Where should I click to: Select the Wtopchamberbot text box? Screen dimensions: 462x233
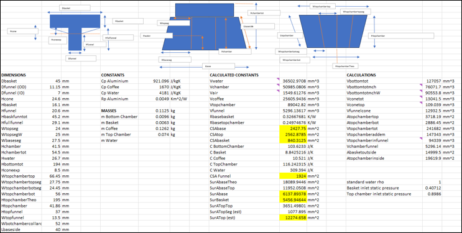click(295, 60)
